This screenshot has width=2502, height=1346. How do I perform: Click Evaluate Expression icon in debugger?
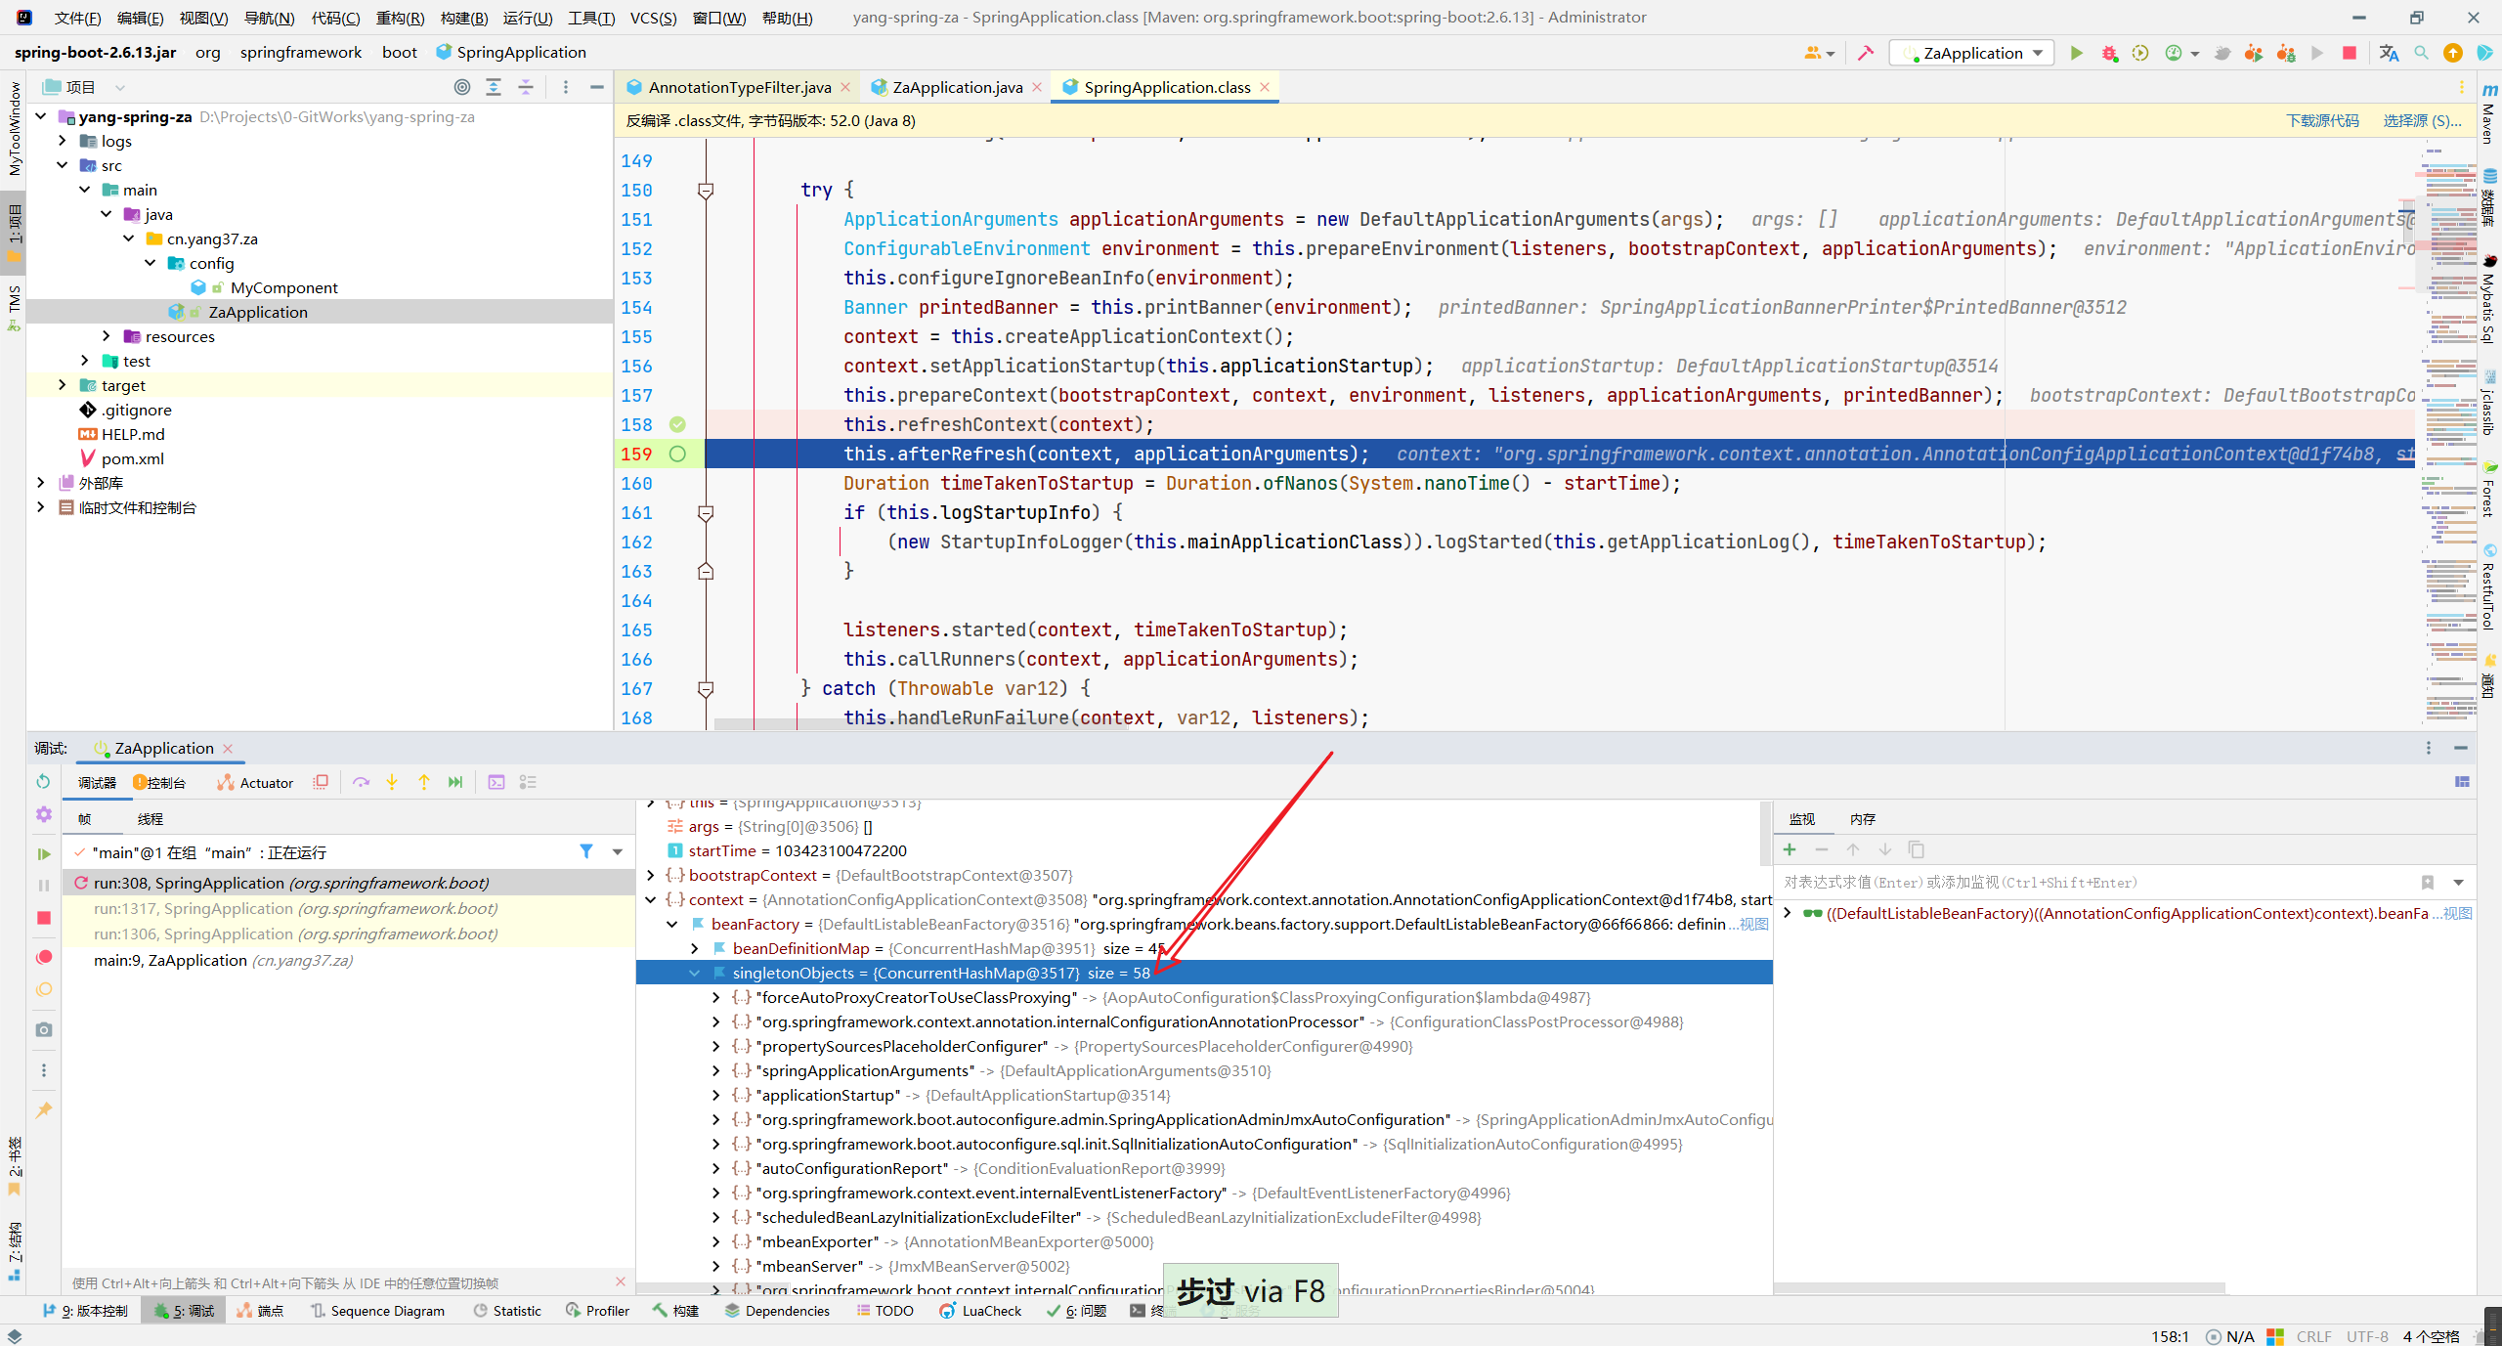coord(496,782)
